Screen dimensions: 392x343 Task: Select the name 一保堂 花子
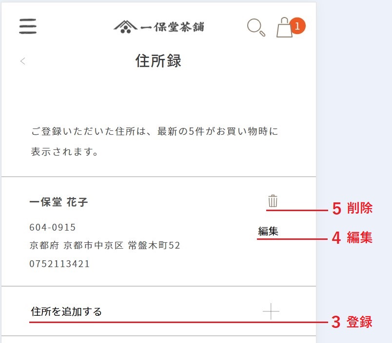click(59, 202)
